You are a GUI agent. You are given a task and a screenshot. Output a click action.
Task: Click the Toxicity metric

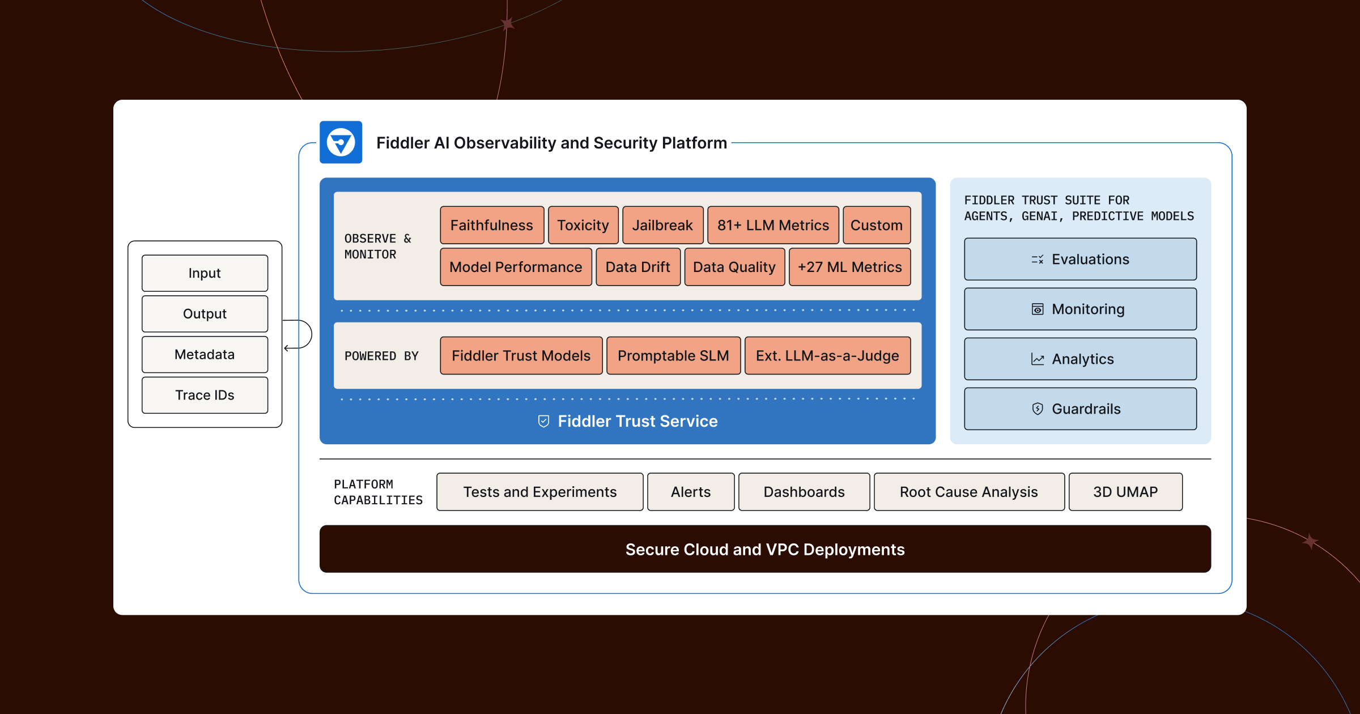coord(583,225)
